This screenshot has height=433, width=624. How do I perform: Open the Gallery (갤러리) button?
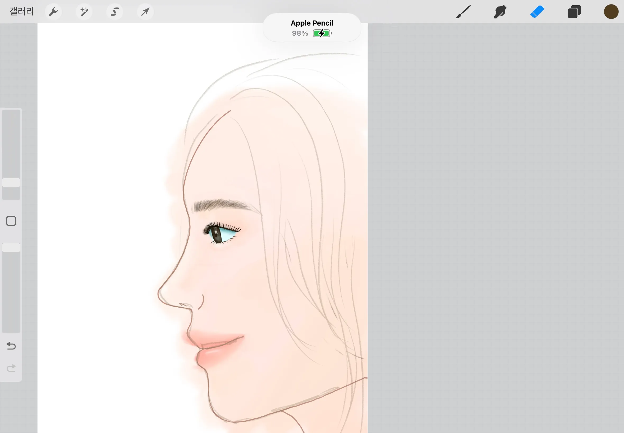[22, 11]
